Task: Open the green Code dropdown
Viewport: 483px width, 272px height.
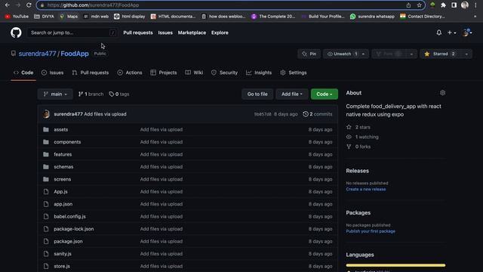Action: (x=325, y=94)
